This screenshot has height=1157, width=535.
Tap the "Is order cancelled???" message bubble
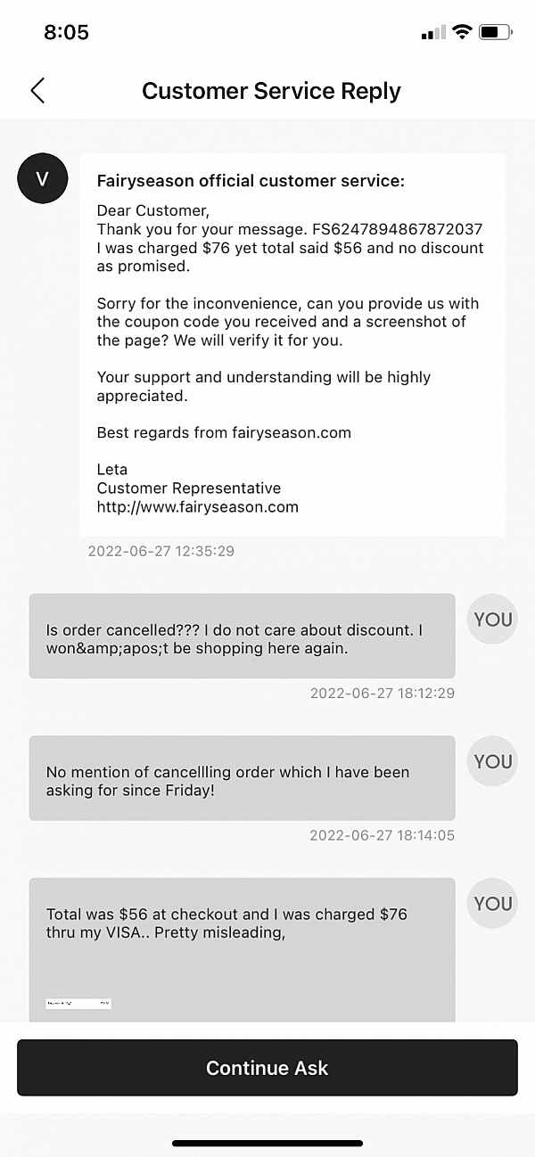(242, 638)
